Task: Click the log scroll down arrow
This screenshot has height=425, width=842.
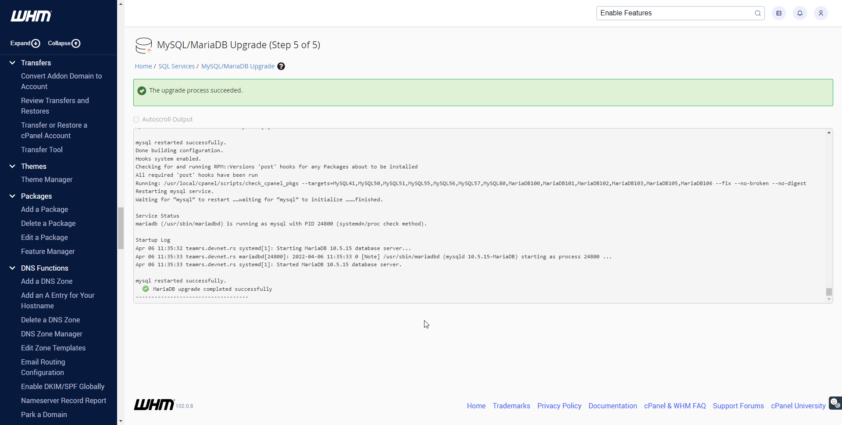Action: tap(829, 300)
